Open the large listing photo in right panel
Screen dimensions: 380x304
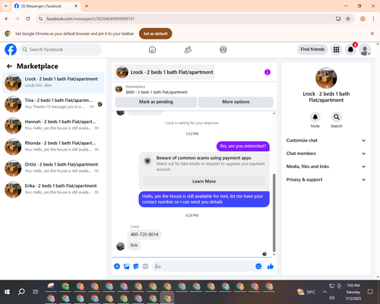pyautogui.click(x=326, y=78)
